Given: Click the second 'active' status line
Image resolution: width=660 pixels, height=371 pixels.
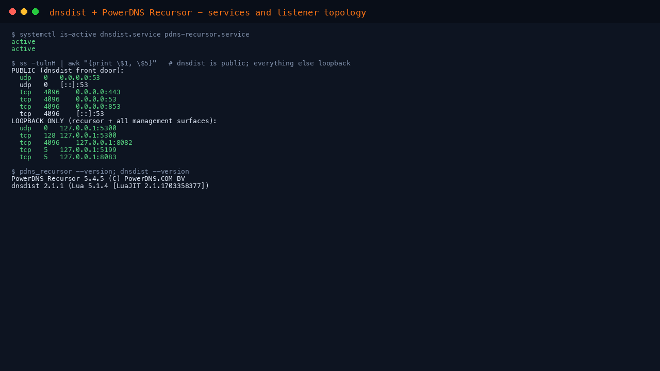Looking at the screenshot, I should [23, 49].
